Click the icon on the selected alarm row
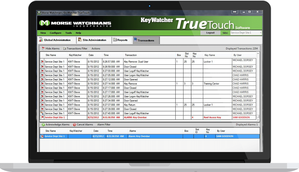Screen dimensions: 299x172 click(x=42, y=136)
